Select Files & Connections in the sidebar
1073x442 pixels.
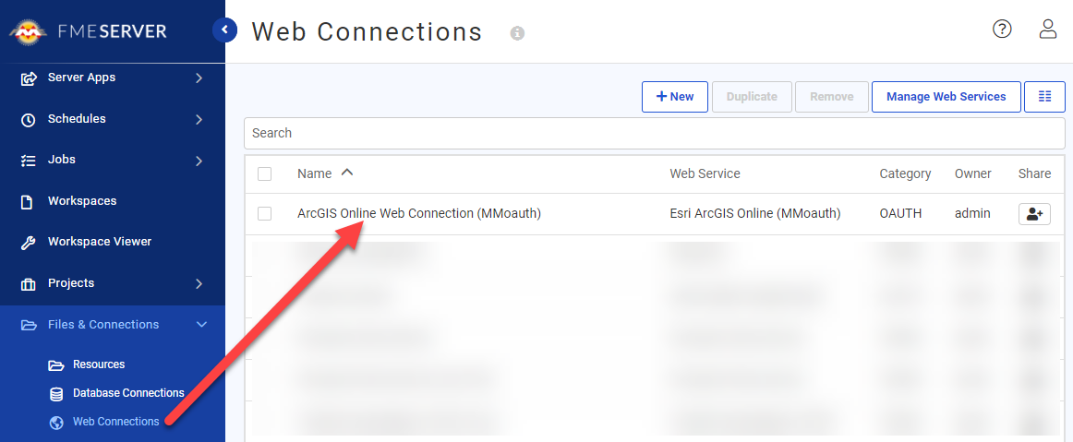(x=103, y=324)
